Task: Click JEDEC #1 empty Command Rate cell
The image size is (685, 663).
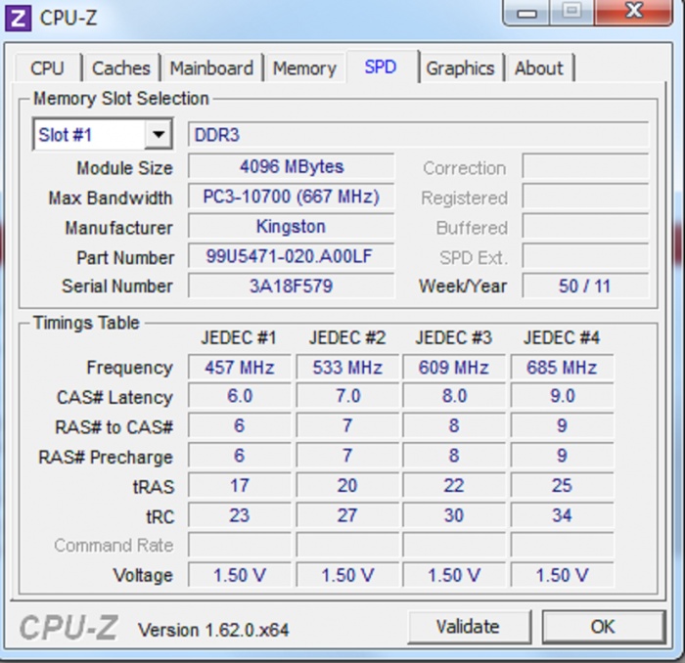Action: [240, 545]
